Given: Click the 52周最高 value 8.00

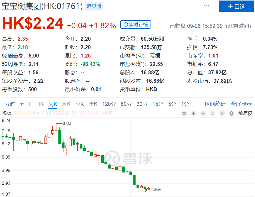Looking at the screenshot, I should (34, 56).
